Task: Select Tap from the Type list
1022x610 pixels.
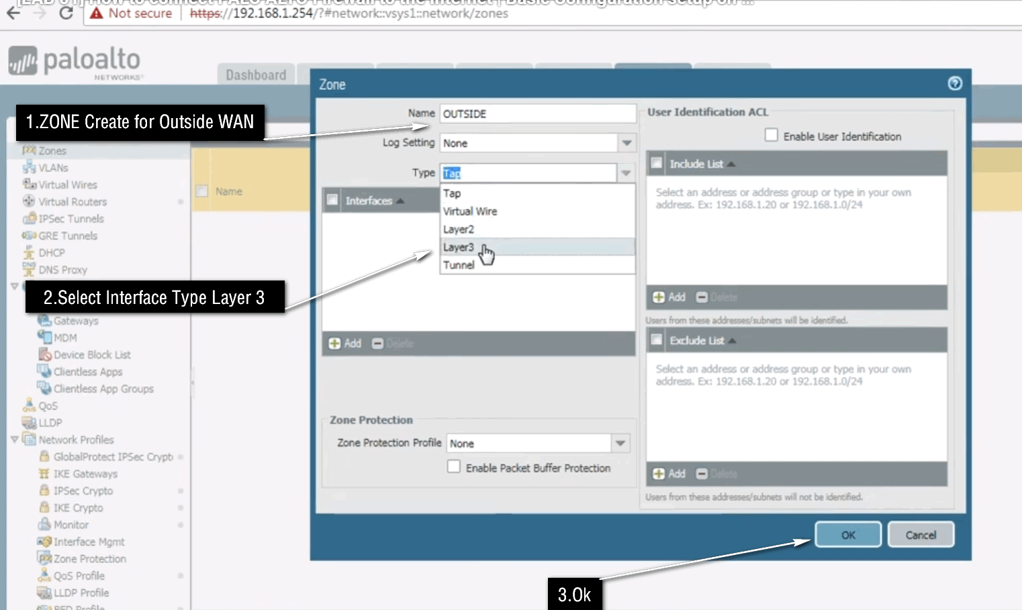Action: [537, 193]
